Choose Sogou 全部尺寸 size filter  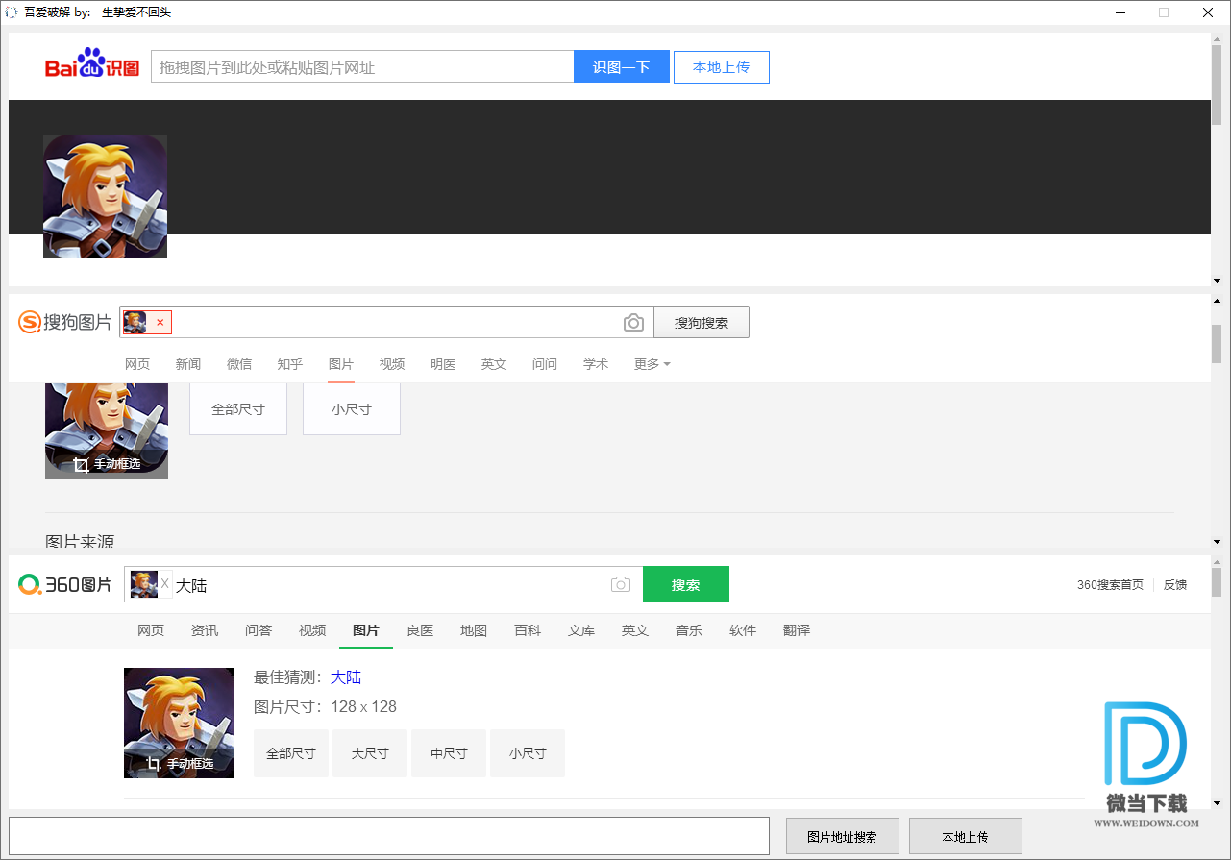(238, 408)
